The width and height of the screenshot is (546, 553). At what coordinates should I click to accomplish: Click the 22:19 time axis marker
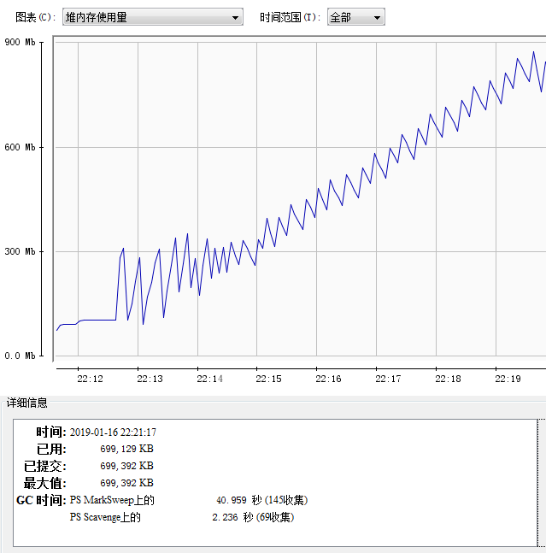click(x=508, y=379)
